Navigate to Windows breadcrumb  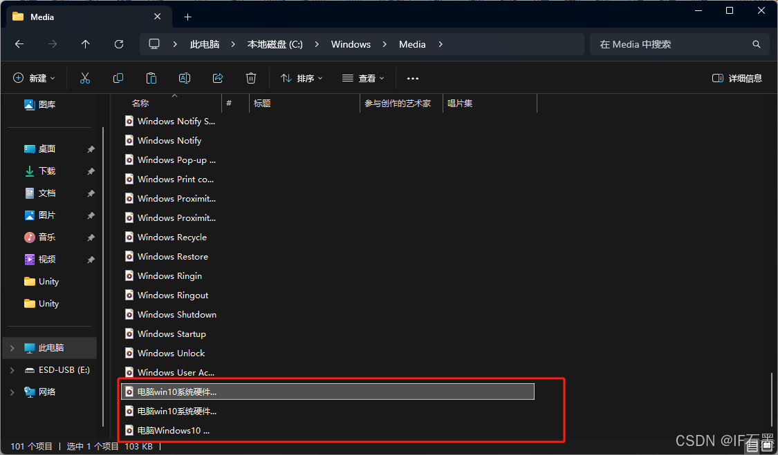click(351, 44)
